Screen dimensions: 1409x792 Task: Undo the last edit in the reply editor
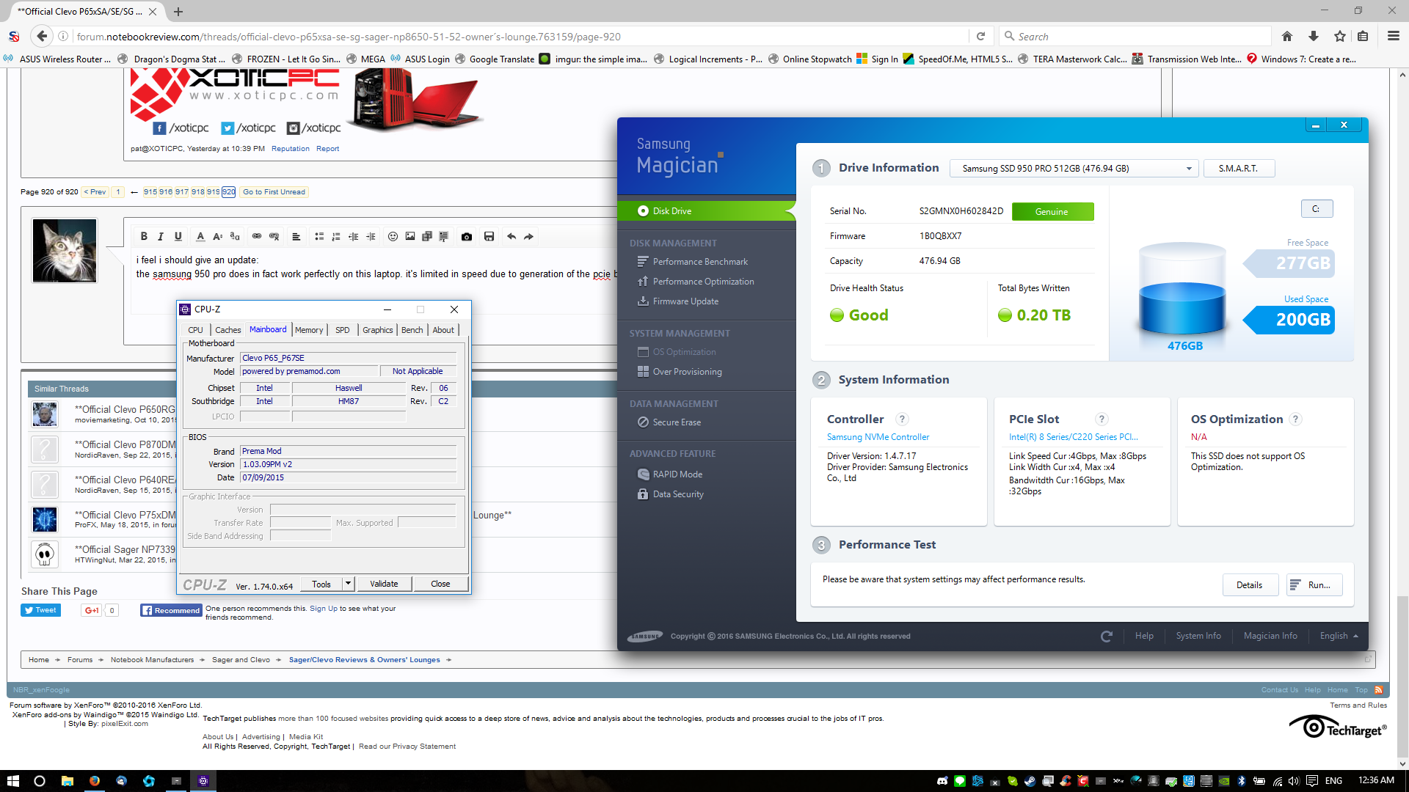[511, 236]
